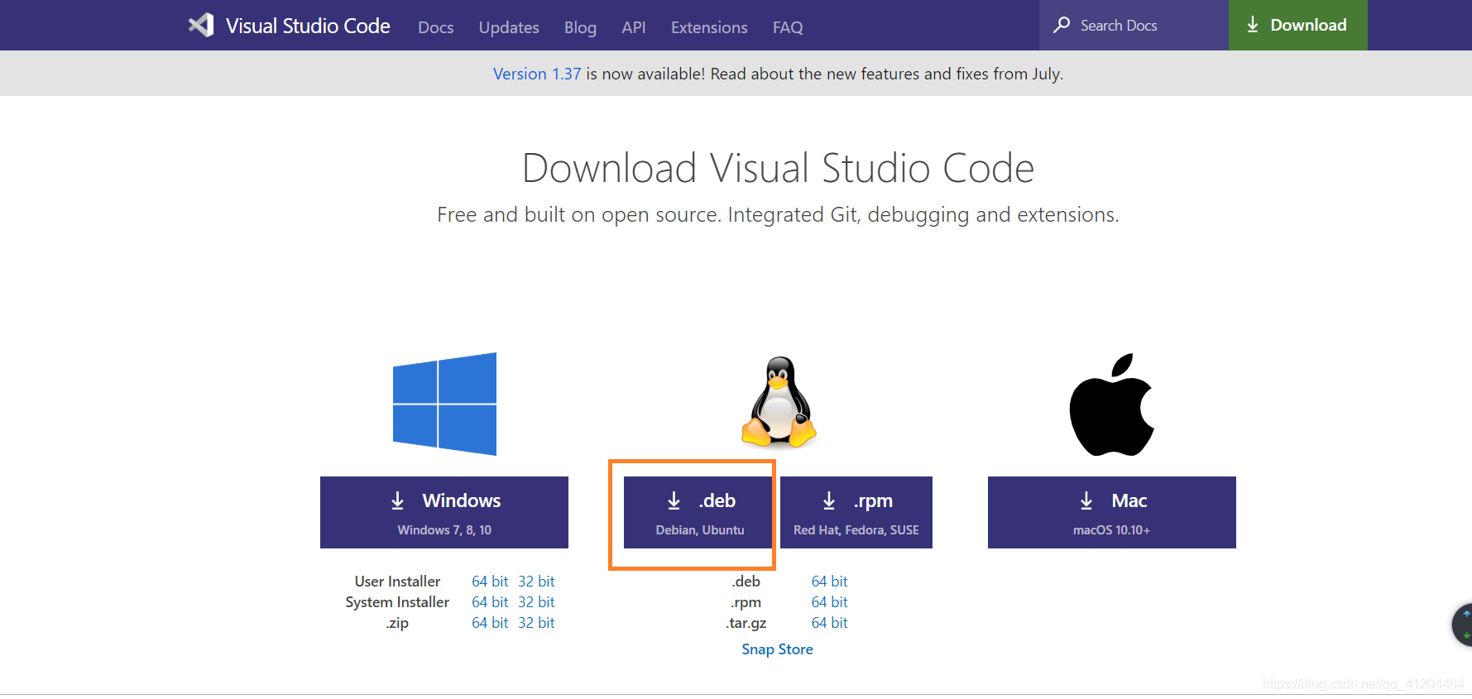Viewport: 1472px width, 699px height.
Task: Select the API navigation link
Action: (x=634, y=27)
